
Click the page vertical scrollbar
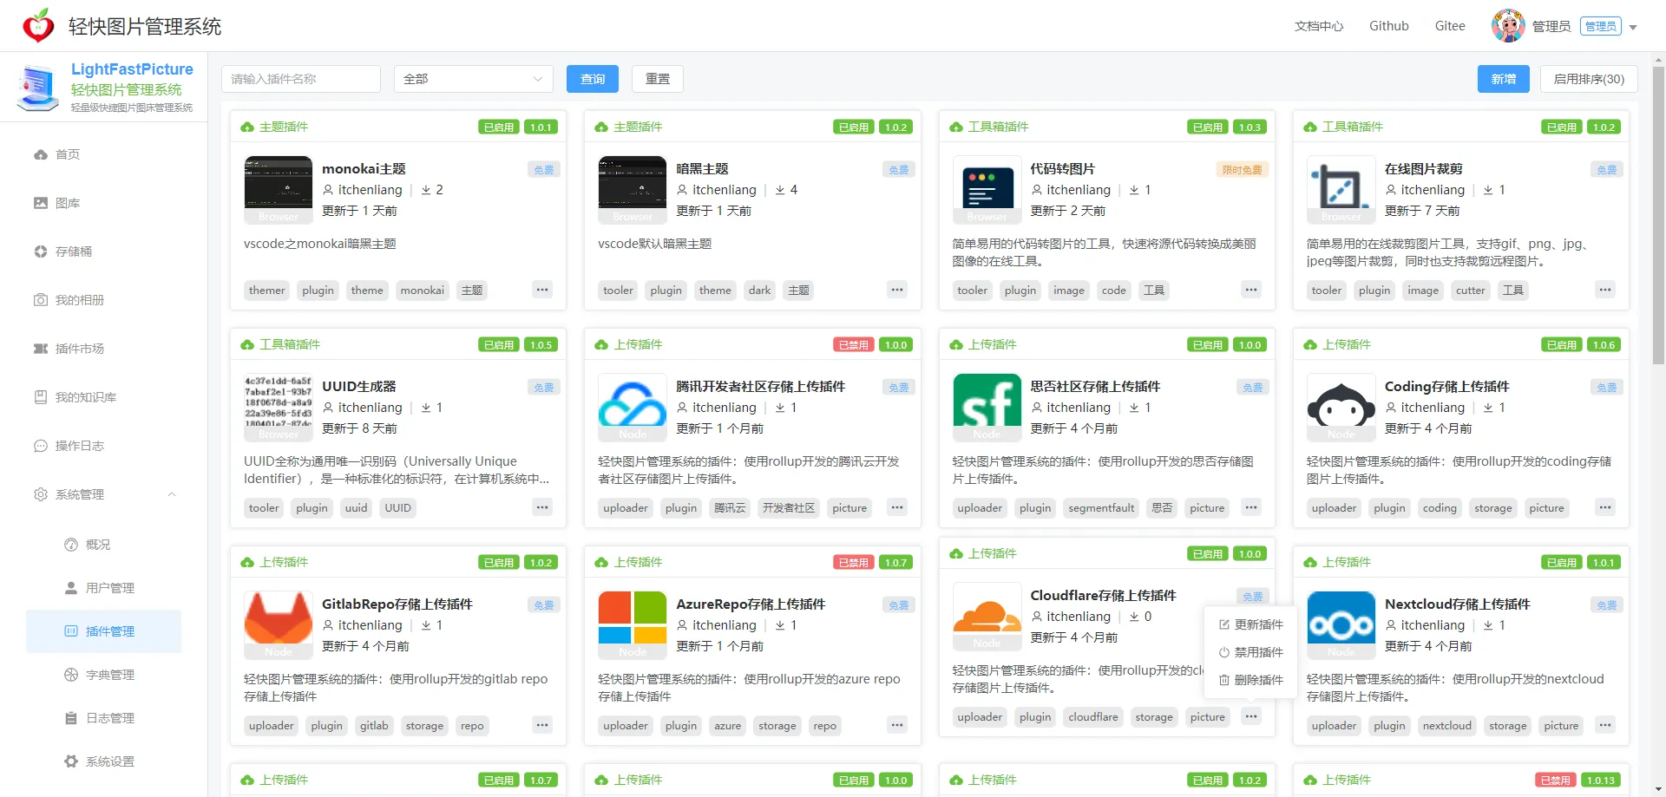pos(1658,217)
